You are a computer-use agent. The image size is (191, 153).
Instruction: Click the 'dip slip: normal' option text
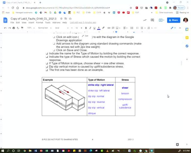(x=96, y=96)
